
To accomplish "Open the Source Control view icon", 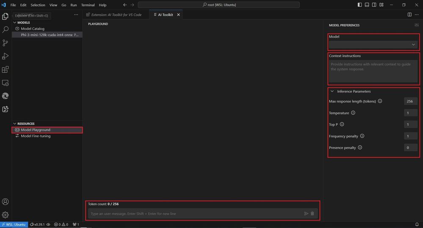I will [5, 43].
